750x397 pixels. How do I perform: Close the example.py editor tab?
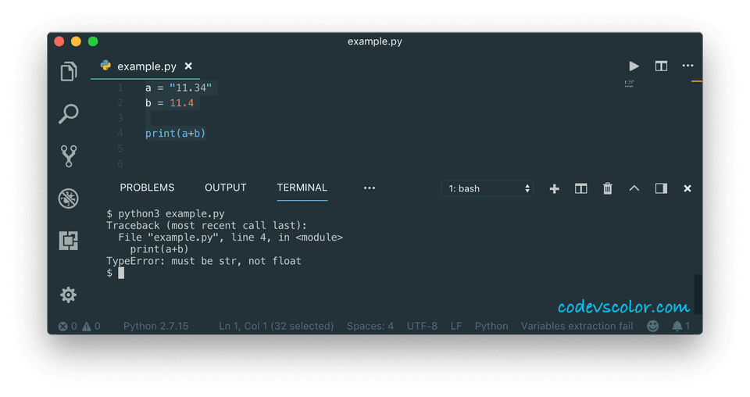(x=188, y=66)
